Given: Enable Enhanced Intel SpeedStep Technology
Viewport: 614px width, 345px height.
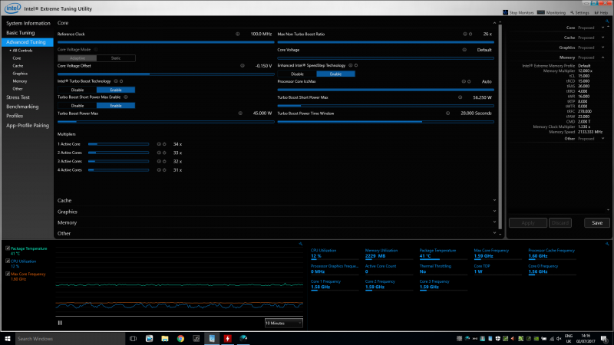Looking at the screenshot, I should point(335,74).
